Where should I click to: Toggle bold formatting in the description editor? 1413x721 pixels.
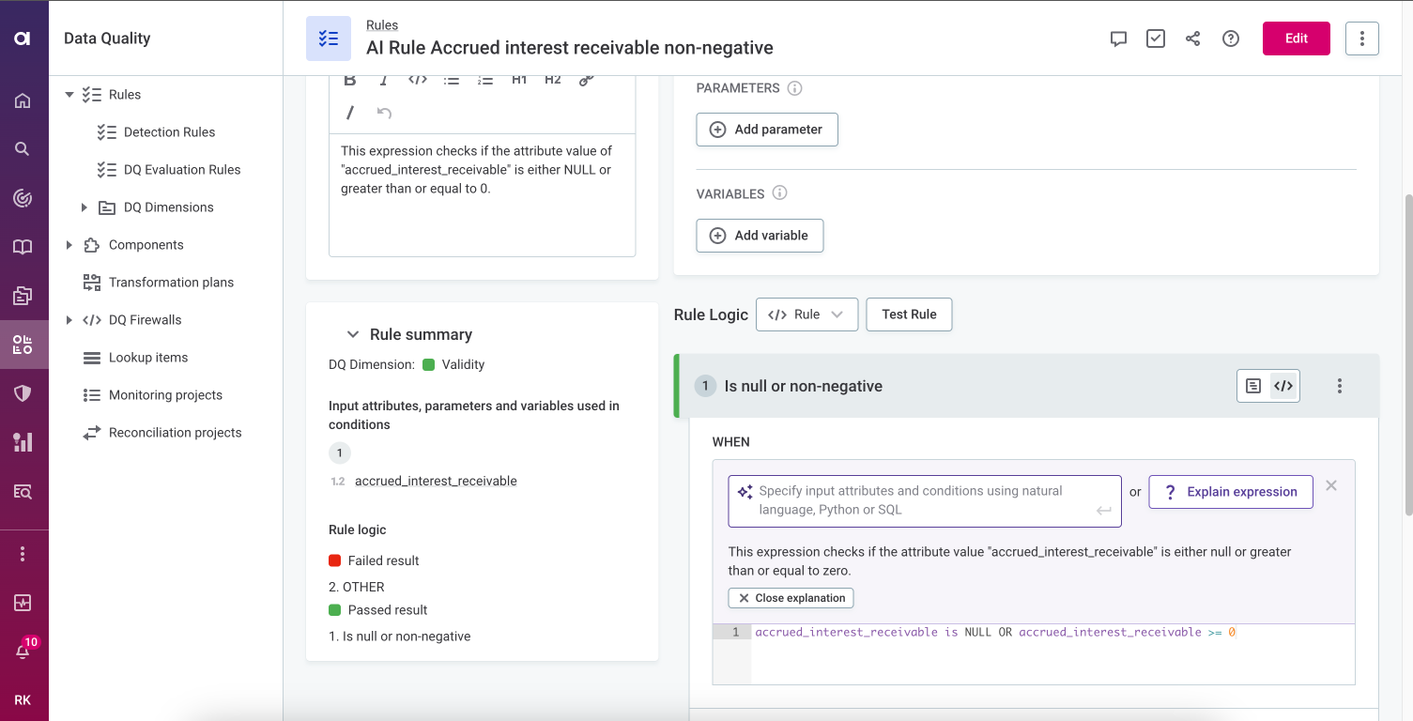(x=350, y=81)
